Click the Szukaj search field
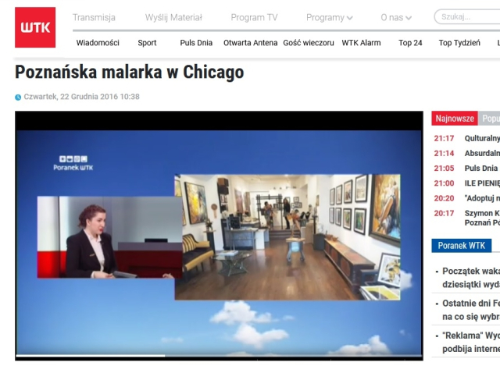This screenshot has width=500, height=373. pyautogui.click(x=467, y=16)
